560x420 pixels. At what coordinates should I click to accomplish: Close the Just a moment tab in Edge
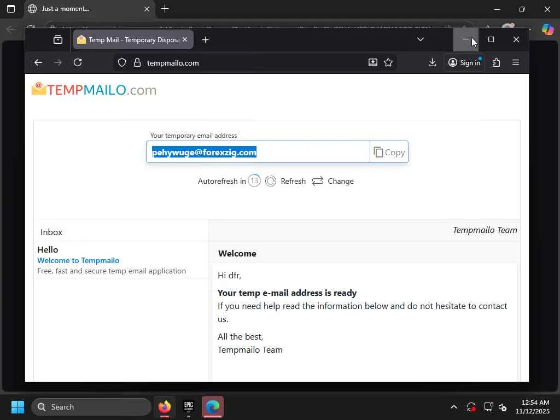tap(147, 9)
